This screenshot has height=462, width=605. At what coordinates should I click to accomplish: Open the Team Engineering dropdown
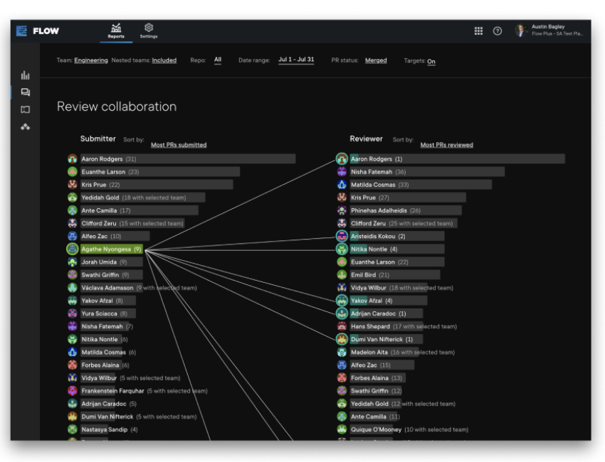tap(91, 60)
